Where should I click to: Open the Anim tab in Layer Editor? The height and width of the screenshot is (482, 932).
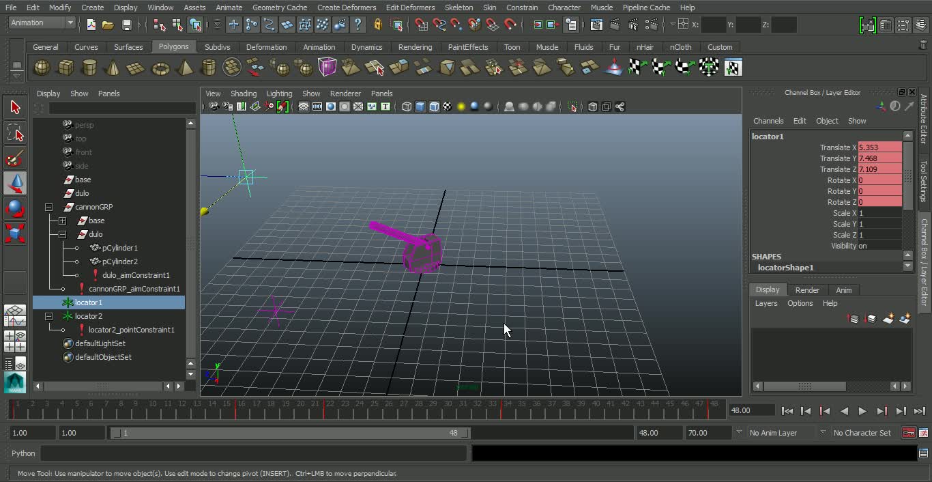click(x=843, y=289)
